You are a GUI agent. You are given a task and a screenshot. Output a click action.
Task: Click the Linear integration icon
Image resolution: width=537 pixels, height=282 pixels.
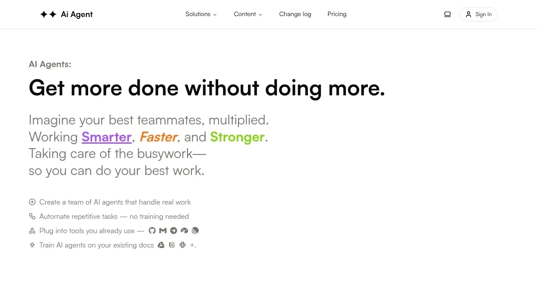(195, 231)
